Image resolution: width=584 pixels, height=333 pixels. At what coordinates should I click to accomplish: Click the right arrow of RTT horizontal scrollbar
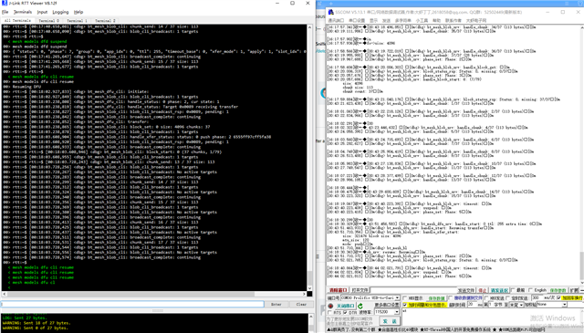tap(305, 294)
